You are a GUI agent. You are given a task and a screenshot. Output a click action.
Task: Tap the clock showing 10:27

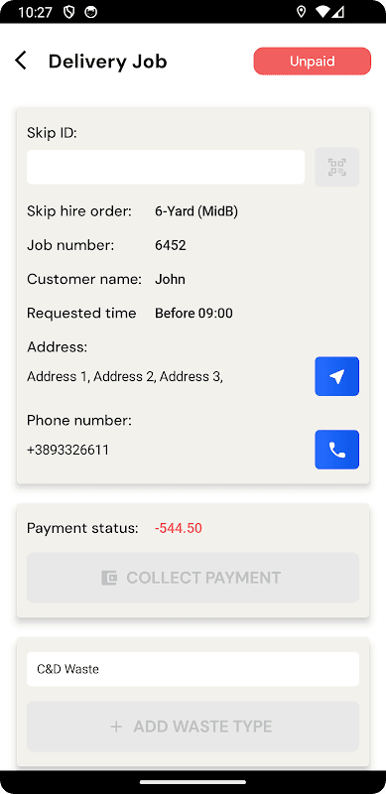(x=35, y=12)
